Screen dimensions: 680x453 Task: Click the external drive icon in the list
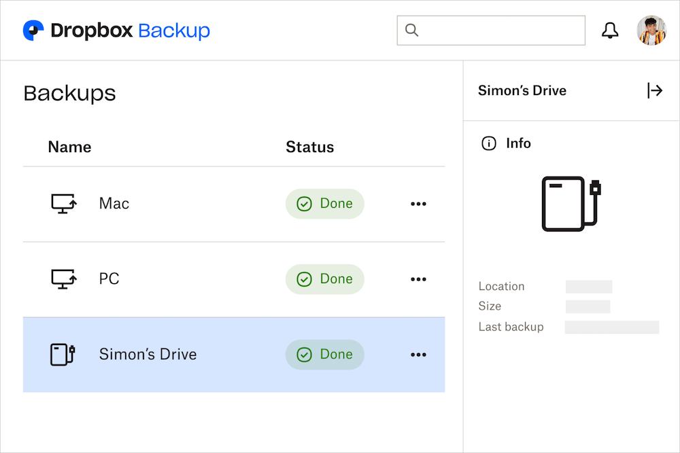(x=63, y=355)
